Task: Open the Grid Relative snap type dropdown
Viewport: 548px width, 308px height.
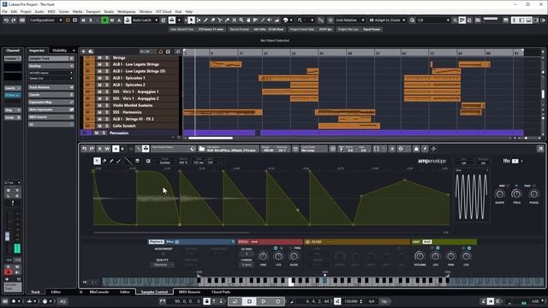Action: click(x=350, y=21)
